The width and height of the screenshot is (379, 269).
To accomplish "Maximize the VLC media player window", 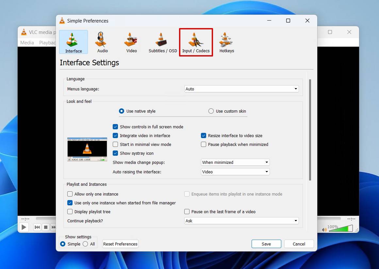I will click(x=330, y=32).
